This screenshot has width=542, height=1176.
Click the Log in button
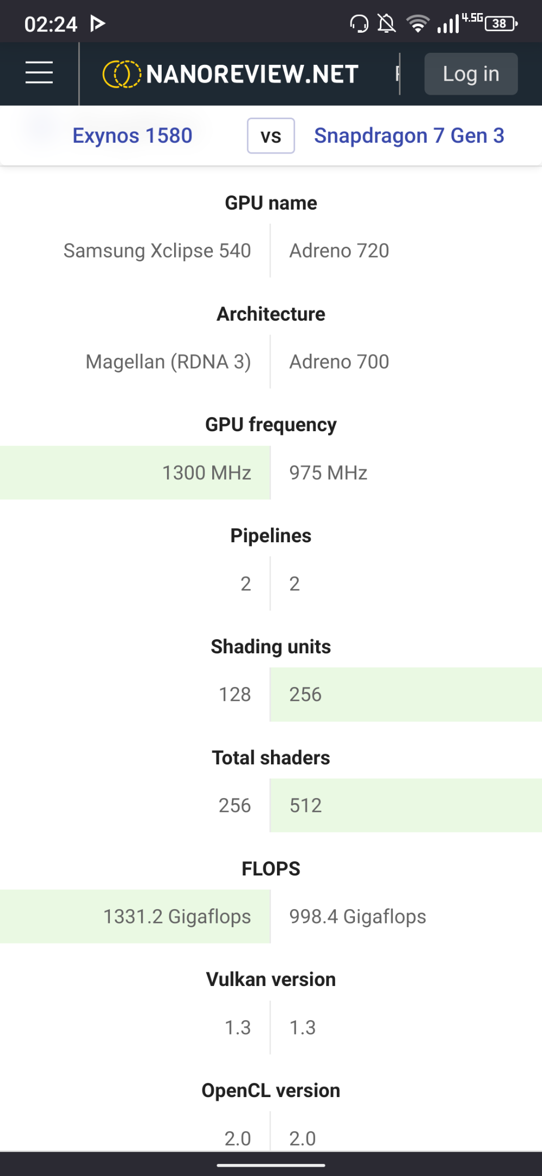coord(471,73)
